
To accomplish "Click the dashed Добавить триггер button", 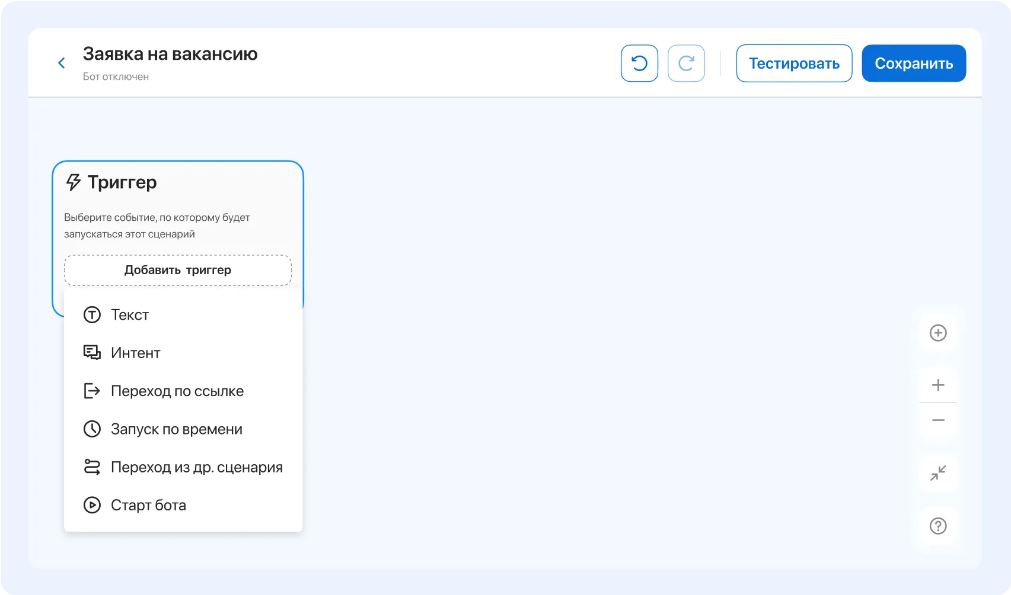I will [x=177, y=270].
